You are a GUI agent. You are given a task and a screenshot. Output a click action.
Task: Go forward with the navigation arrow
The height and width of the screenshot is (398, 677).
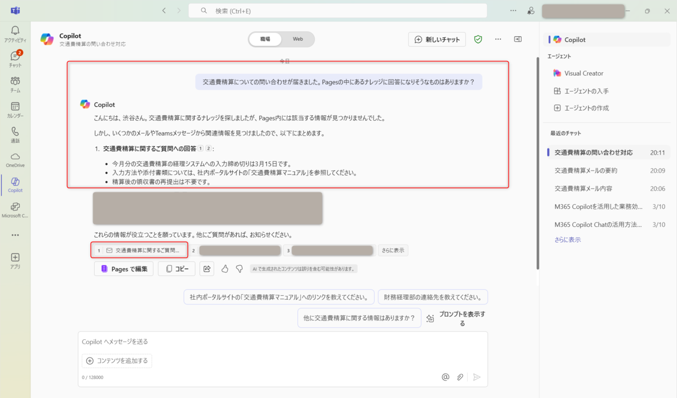click(x=179, y=11)
